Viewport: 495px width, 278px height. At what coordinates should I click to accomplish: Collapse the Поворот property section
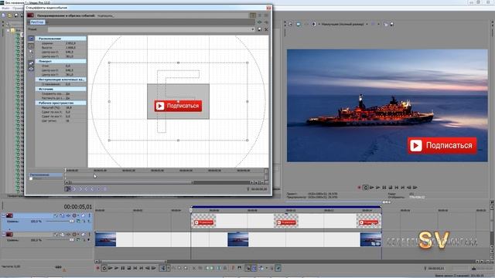(60, 61)
